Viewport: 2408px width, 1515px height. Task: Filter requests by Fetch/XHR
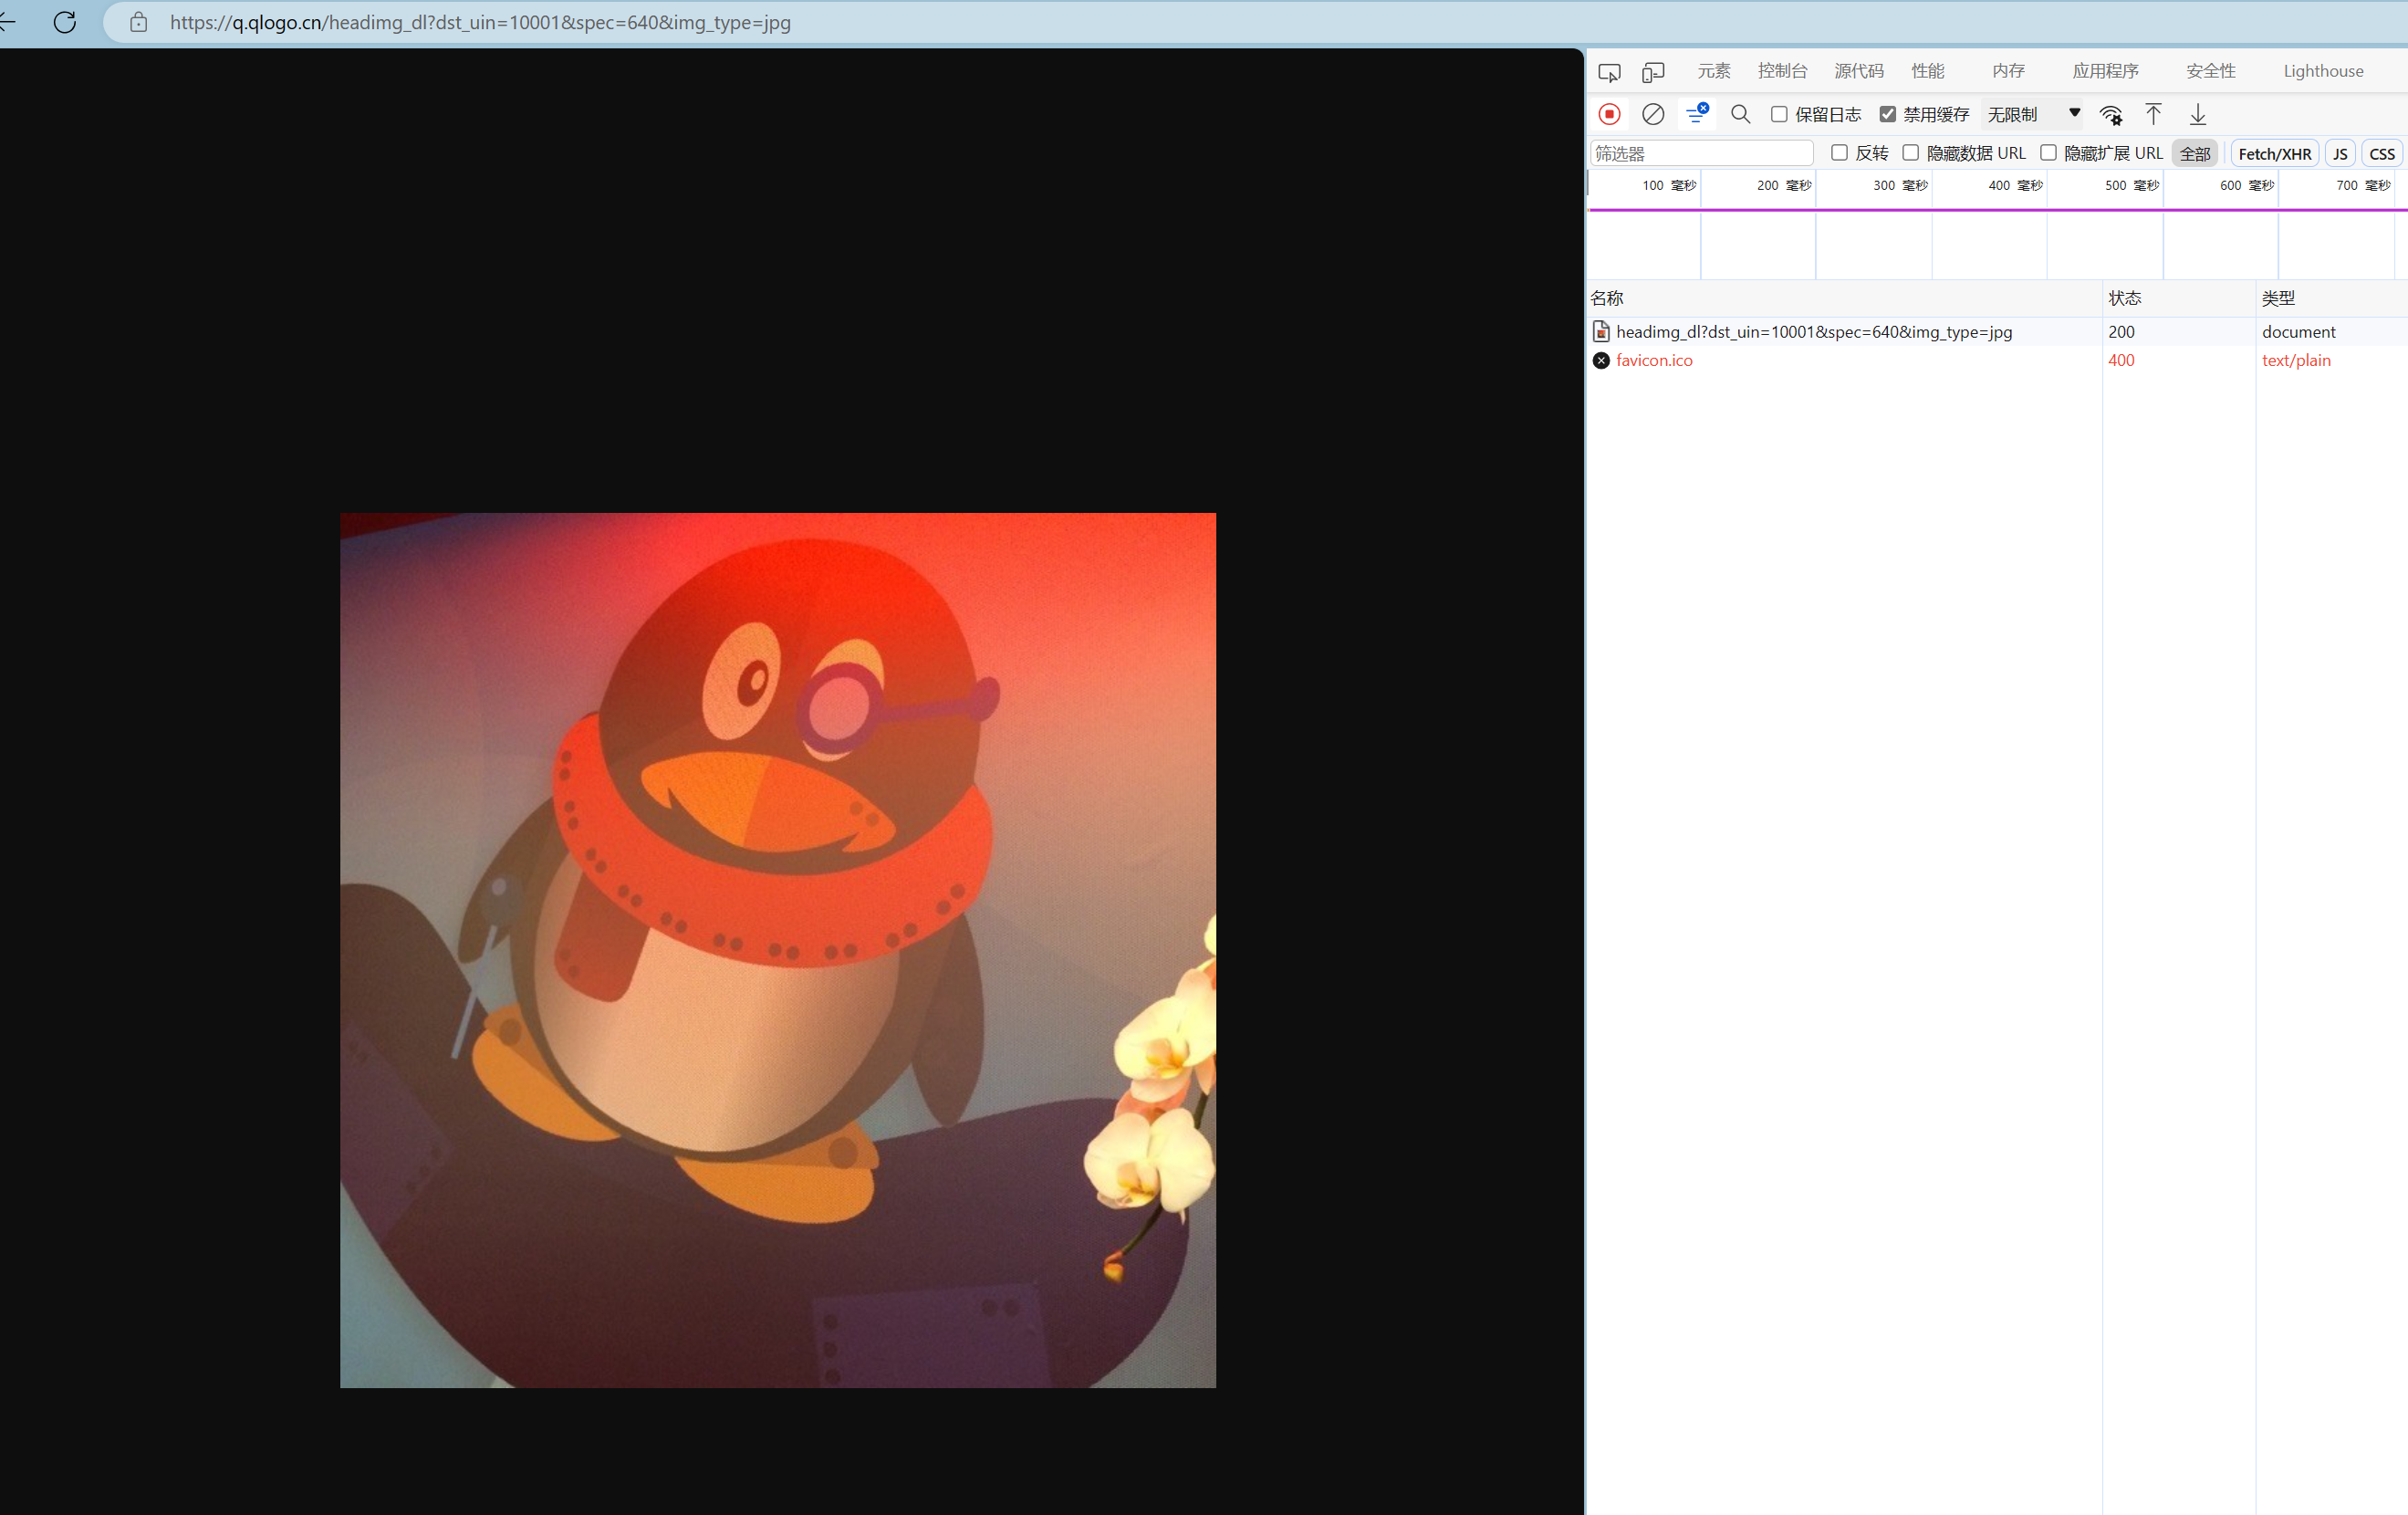coord(2274,153)
